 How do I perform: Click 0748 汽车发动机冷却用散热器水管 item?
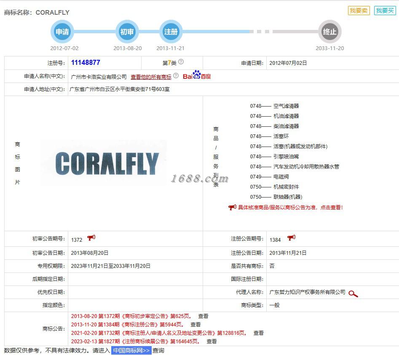click(x=295, y=167)
